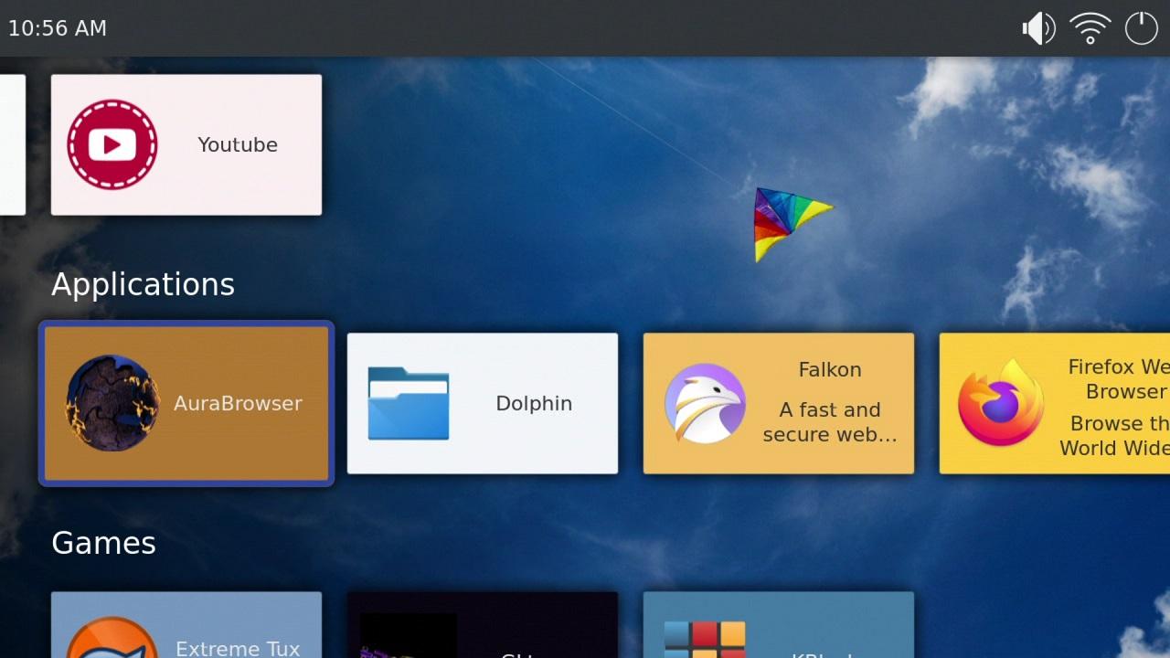Open the YouTube app

click(x=186, y=143)
